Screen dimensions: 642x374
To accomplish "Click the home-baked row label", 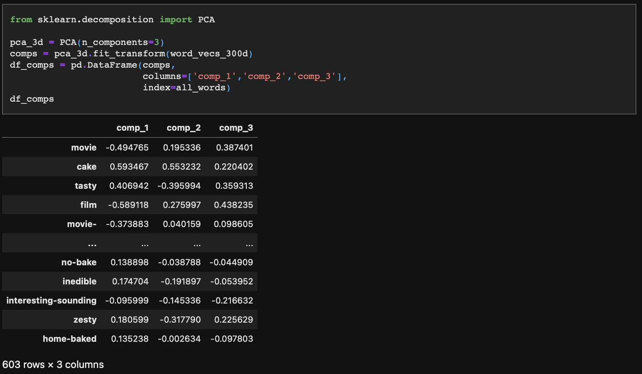I will coord(70,339).
